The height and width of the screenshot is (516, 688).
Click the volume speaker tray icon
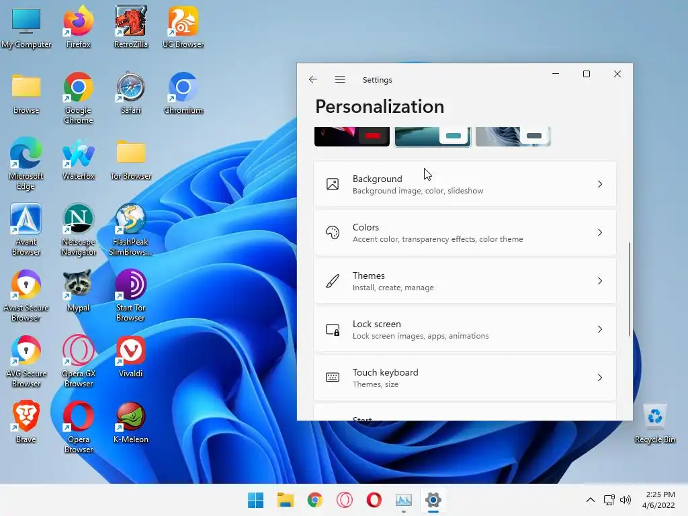[x=626, y=500]
